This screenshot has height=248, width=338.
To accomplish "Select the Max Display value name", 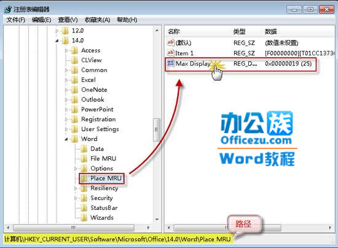I will (193, 63).
